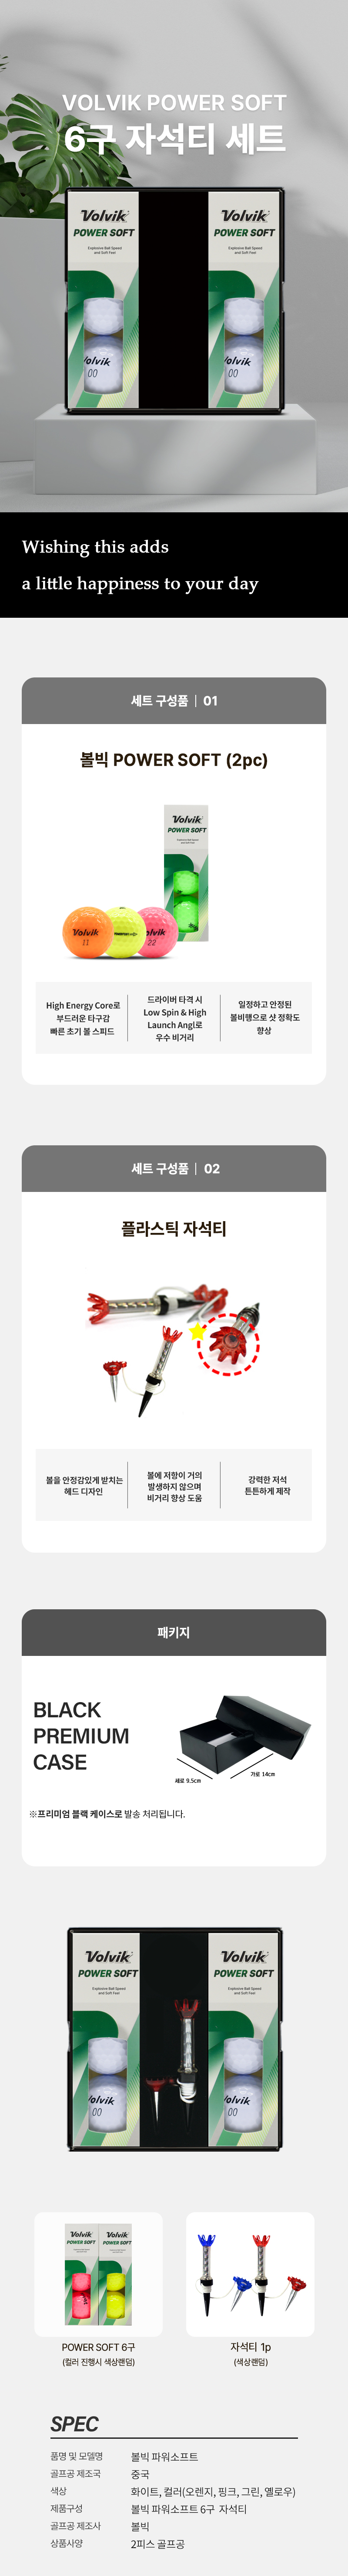Select the 패키지 section header

tap(174, 1632)
